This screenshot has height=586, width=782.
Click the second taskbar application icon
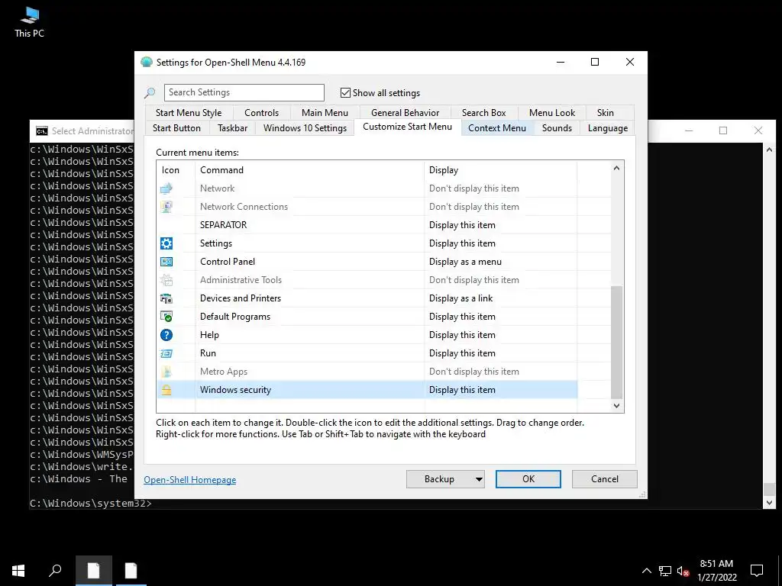(131, 571)
